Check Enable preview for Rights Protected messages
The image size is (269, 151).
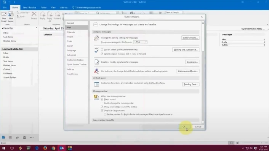[105, 114]
